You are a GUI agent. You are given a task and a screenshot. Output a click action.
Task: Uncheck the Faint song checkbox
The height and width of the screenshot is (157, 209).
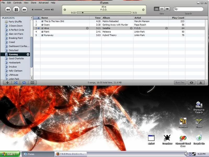(x=42, y=32)
